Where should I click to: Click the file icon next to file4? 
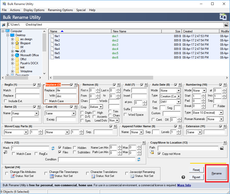point(52,49)
